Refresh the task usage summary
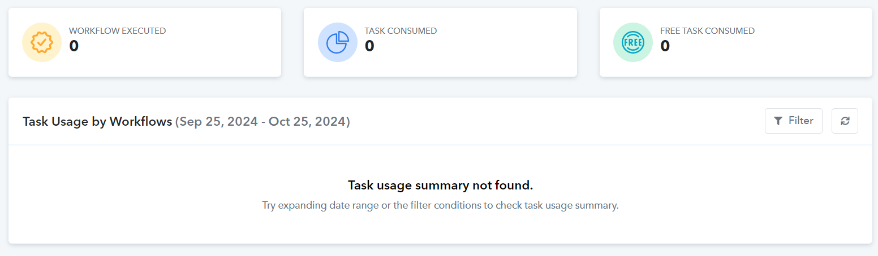The image size is (878, 256). tap(845, 121)
